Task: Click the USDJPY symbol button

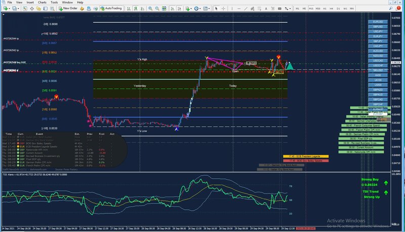Action: click(378, 31)
